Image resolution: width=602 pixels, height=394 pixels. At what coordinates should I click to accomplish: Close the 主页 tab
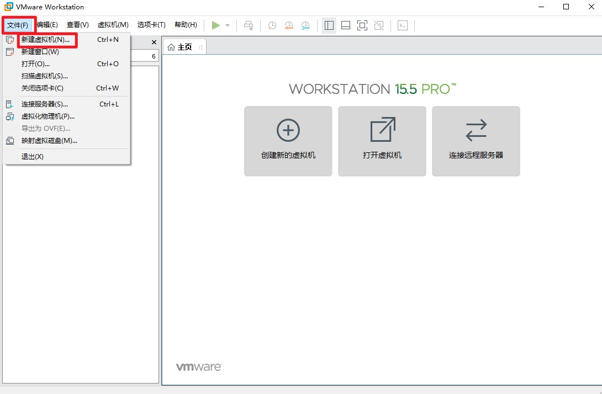200,47
